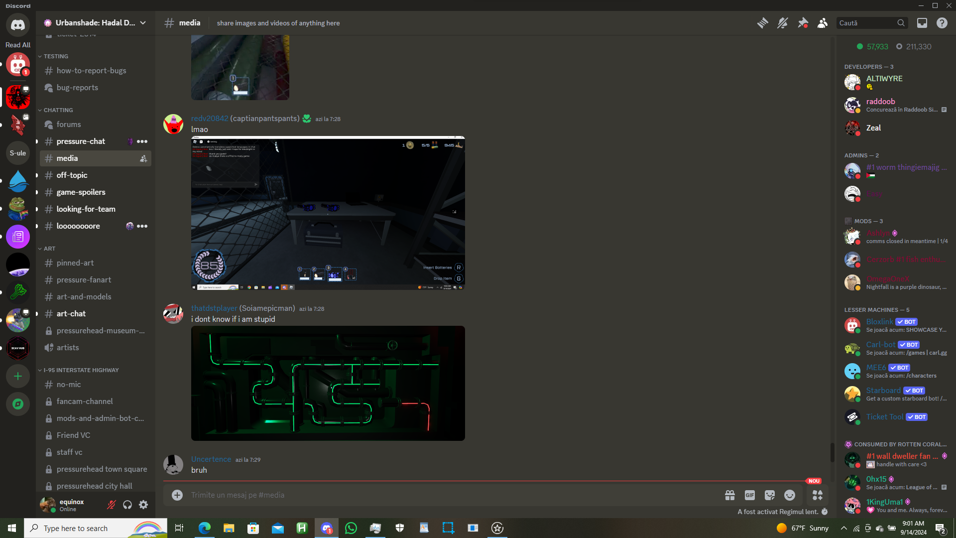Image resolution: width=956 pixels, height=538 pixels.
Task: Open the Threads icon in channel header
Action: [762, 23]
